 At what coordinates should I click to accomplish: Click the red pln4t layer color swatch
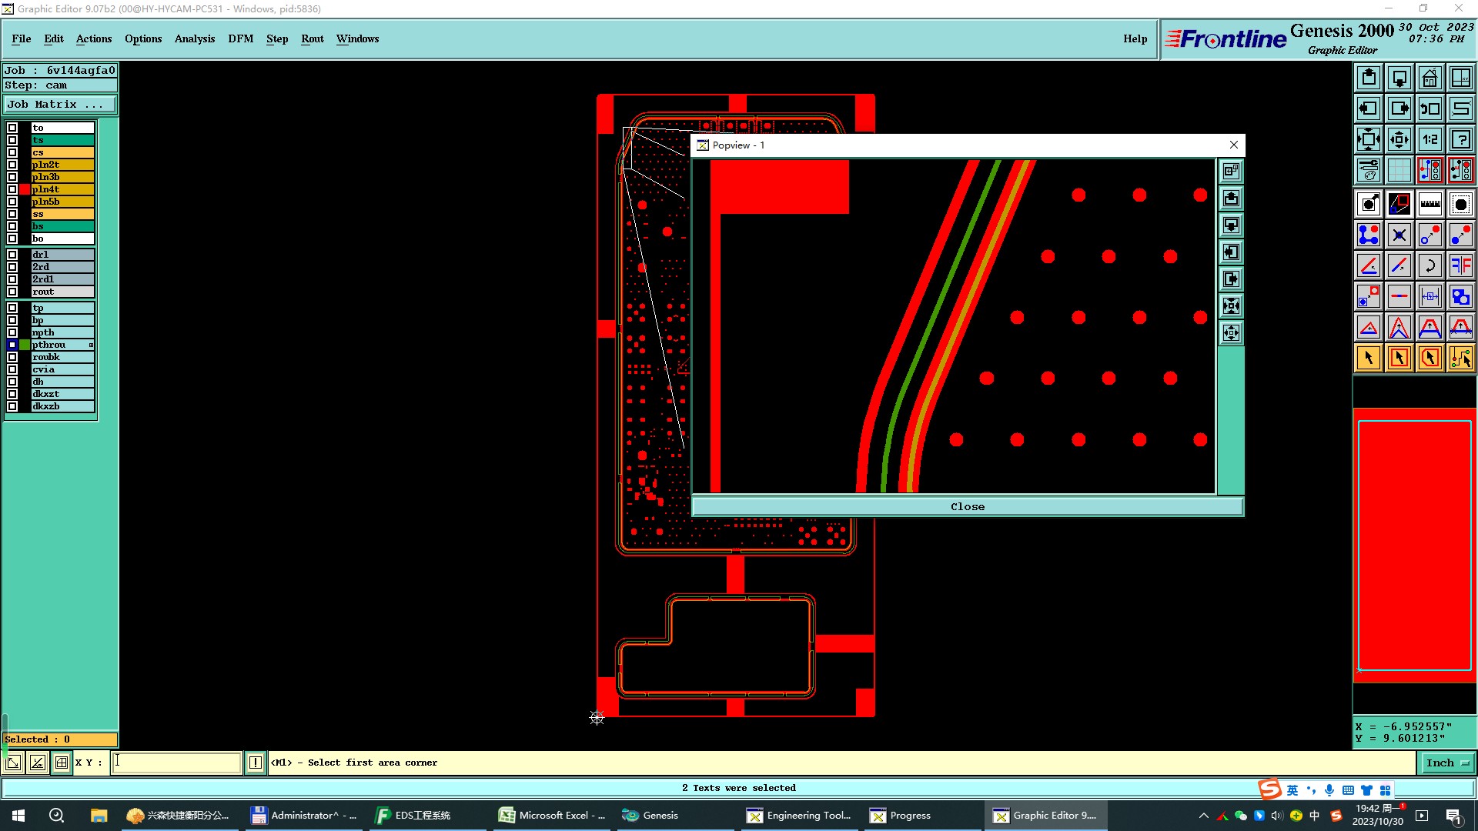coord(25,189)
